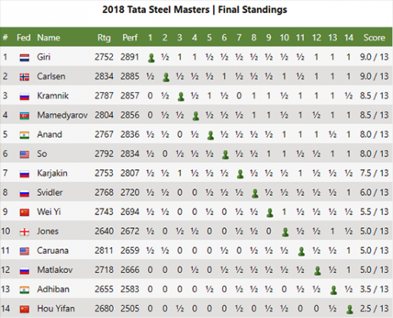Click the Norway flag beside Carlsen
Screen dimensions: 393x318
[24, 77]
